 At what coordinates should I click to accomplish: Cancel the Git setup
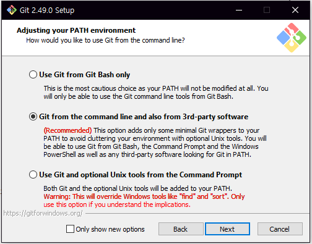pos(280,229)
